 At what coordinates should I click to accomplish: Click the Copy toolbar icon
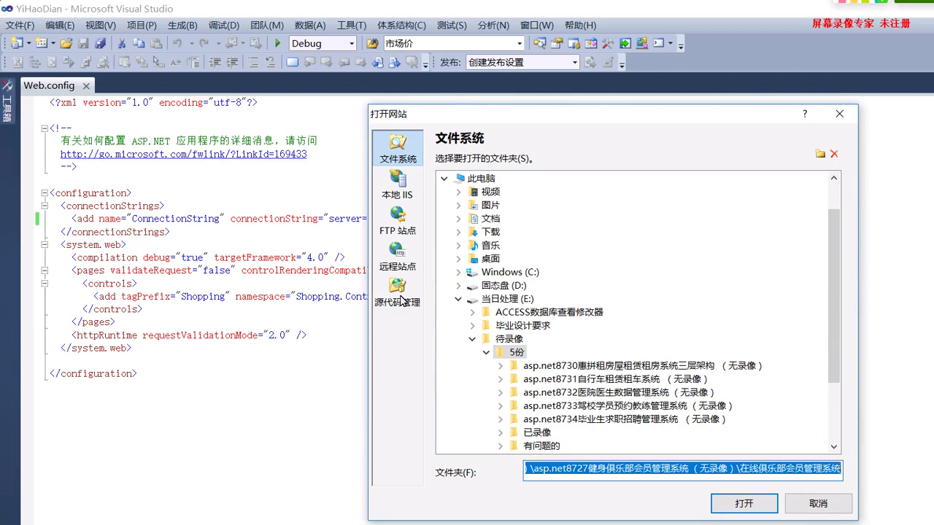point(139,43)
